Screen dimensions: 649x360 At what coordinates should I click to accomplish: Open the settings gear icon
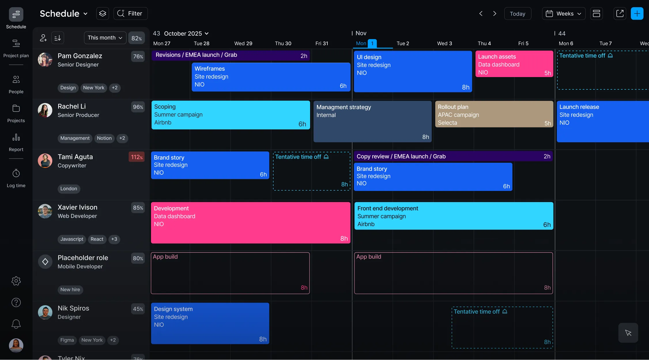16,281
